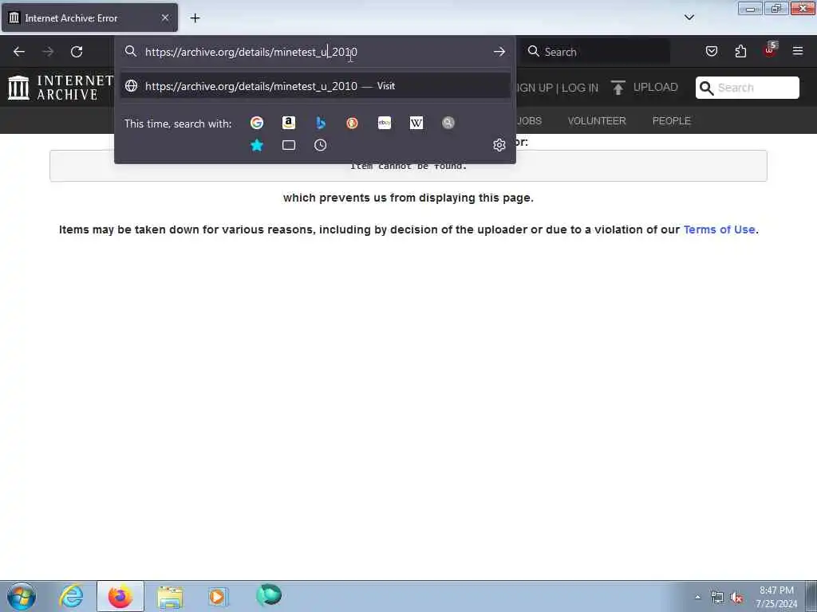Show hidden system tray icons

(x=697, y=598)
